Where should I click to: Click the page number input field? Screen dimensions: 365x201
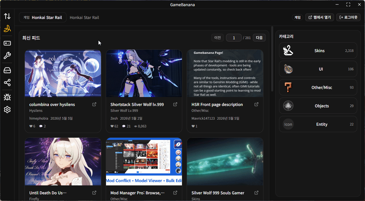pyautogui.click(x=234, y=38)
